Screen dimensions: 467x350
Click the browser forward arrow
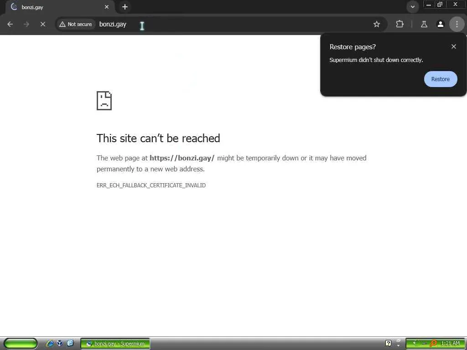coord(26,24)
